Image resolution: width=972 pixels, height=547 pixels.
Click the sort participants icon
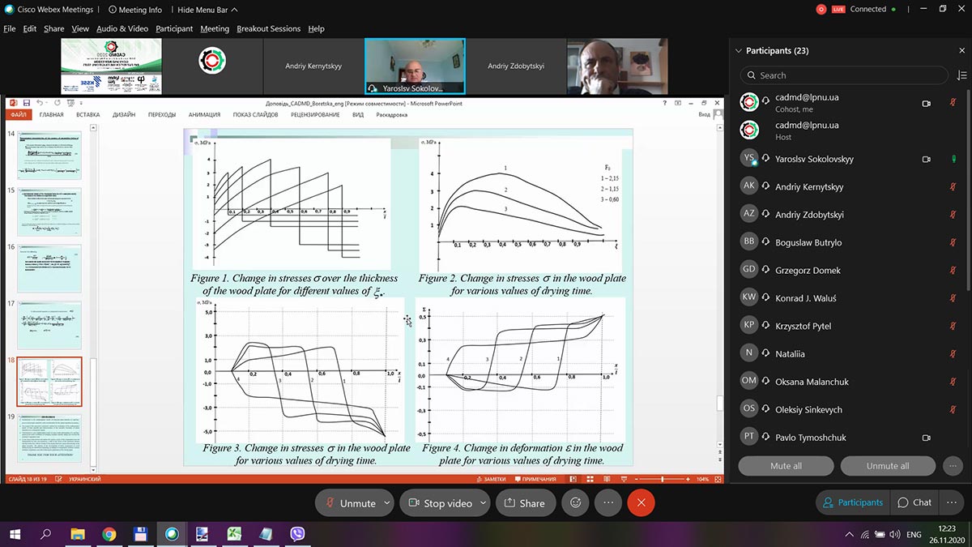click(x=961, y=75)
